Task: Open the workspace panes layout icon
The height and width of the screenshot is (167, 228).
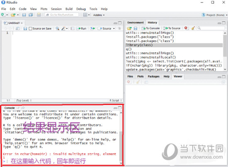Action: click(x=85, y=15)
